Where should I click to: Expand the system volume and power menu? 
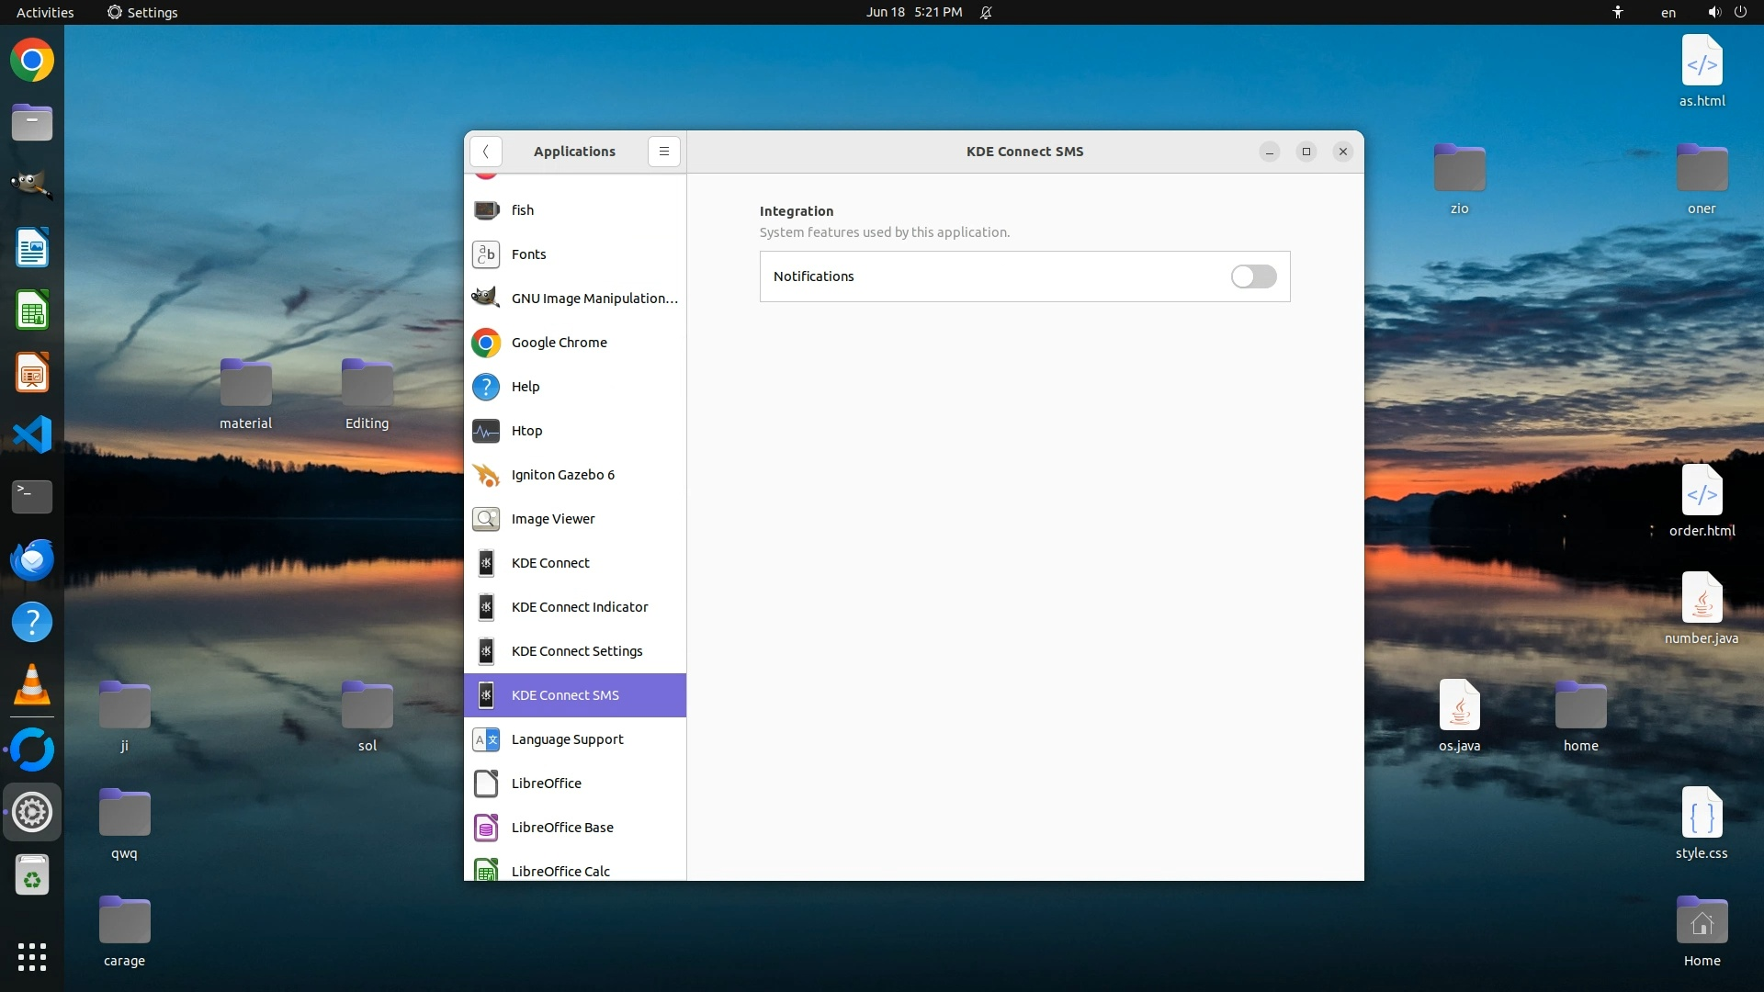1726,12
